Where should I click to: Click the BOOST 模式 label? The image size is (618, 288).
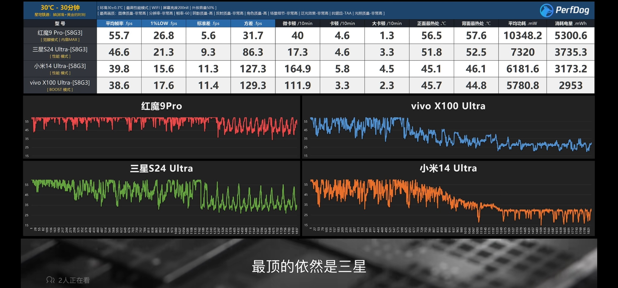click(60, 89)
